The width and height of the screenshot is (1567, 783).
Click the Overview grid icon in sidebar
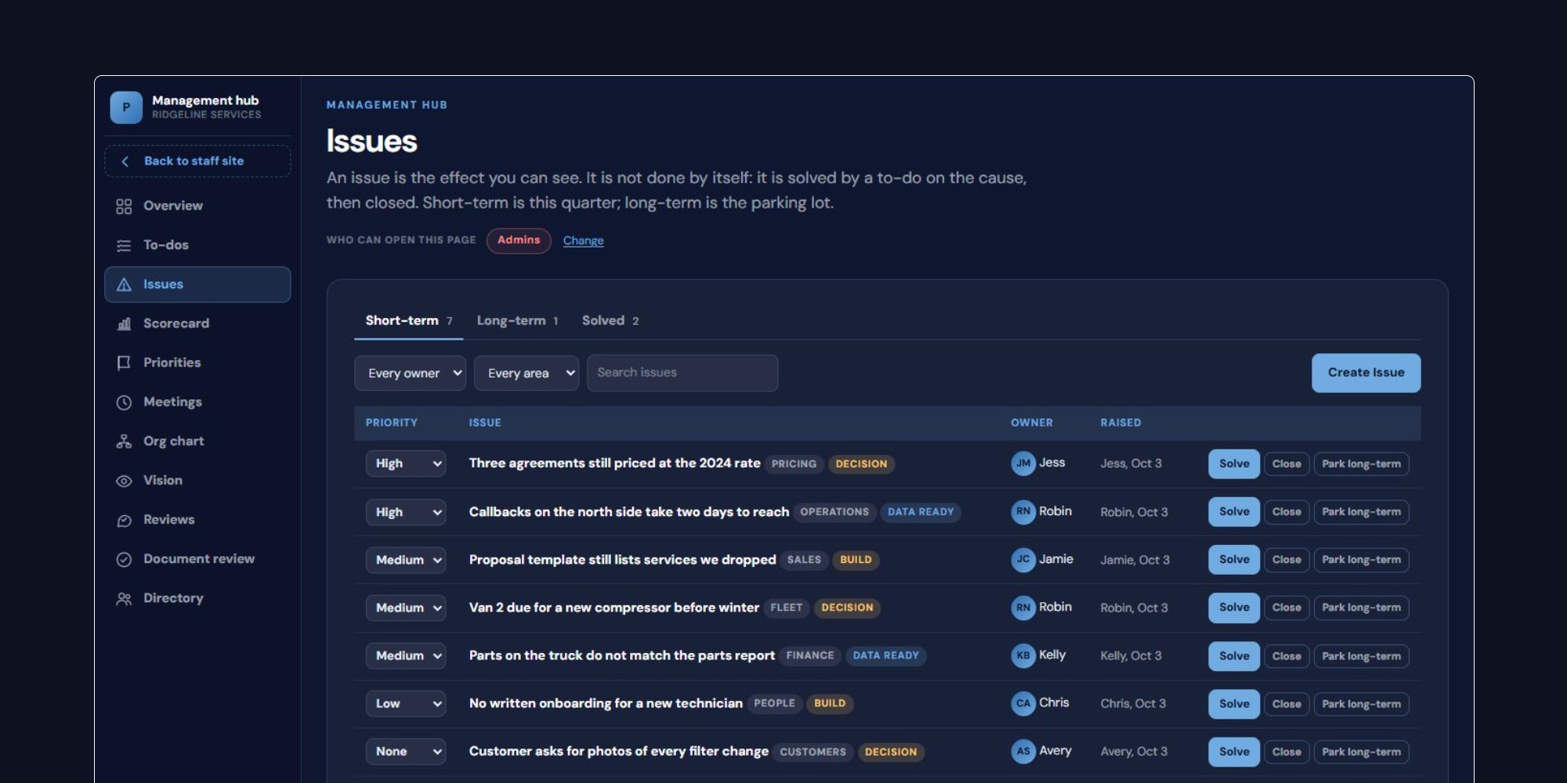coord(124,206)
